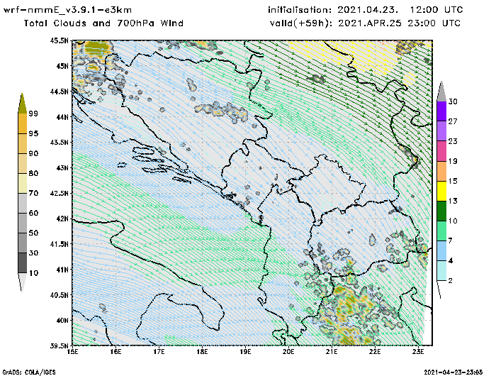496x376 pixels.
Task: Select the light green swatch between 7 and 10
Action: [x=441, y=231]
